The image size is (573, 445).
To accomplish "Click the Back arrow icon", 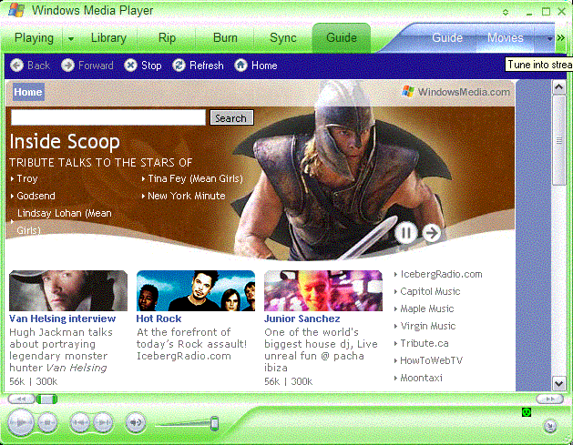I will pyautogui.click(x=16, y=66).
